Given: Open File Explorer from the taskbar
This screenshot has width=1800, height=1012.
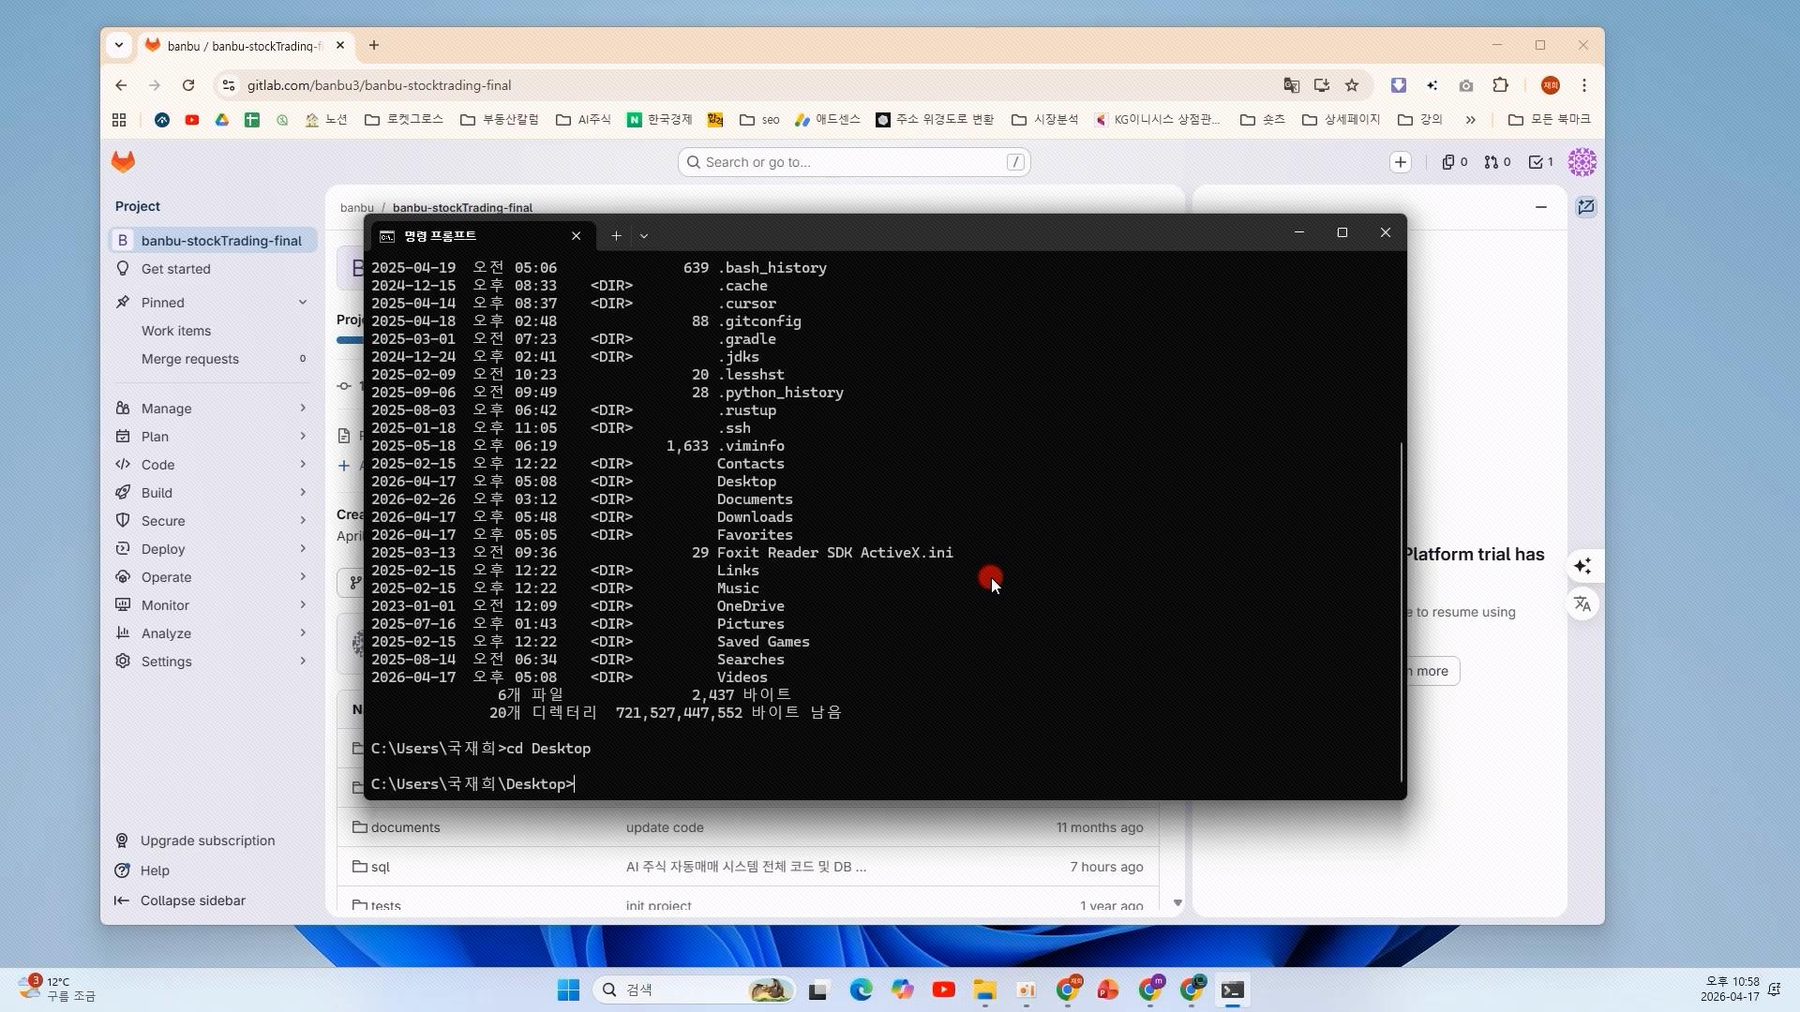Looking at the screenshot, I should point(984,990).
